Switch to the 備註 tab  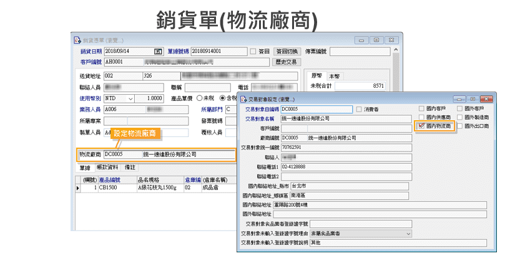[x=130, y=168]
